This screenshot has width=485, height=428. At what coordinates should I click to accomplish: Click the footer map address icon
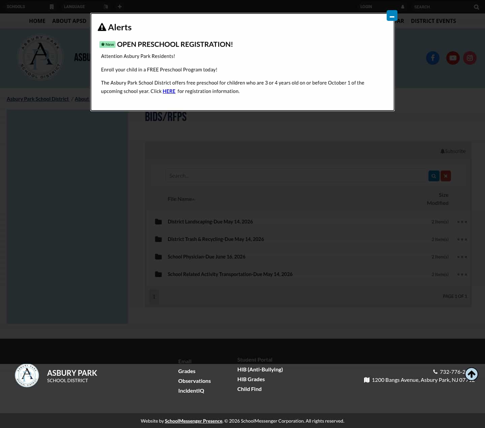367,380
